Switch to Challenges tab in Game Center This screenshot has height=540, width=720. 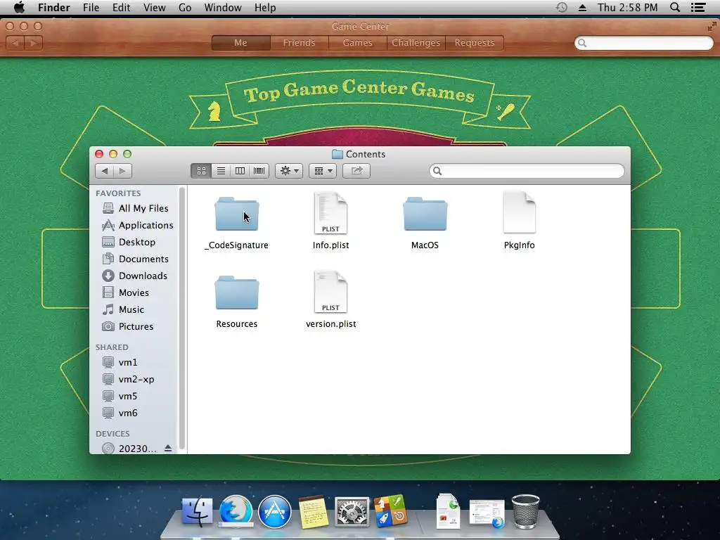416,43
